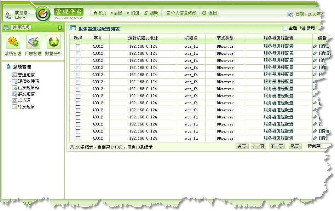Click pencil edit icon in first row
Screen dimensions: 335x211
315,46
